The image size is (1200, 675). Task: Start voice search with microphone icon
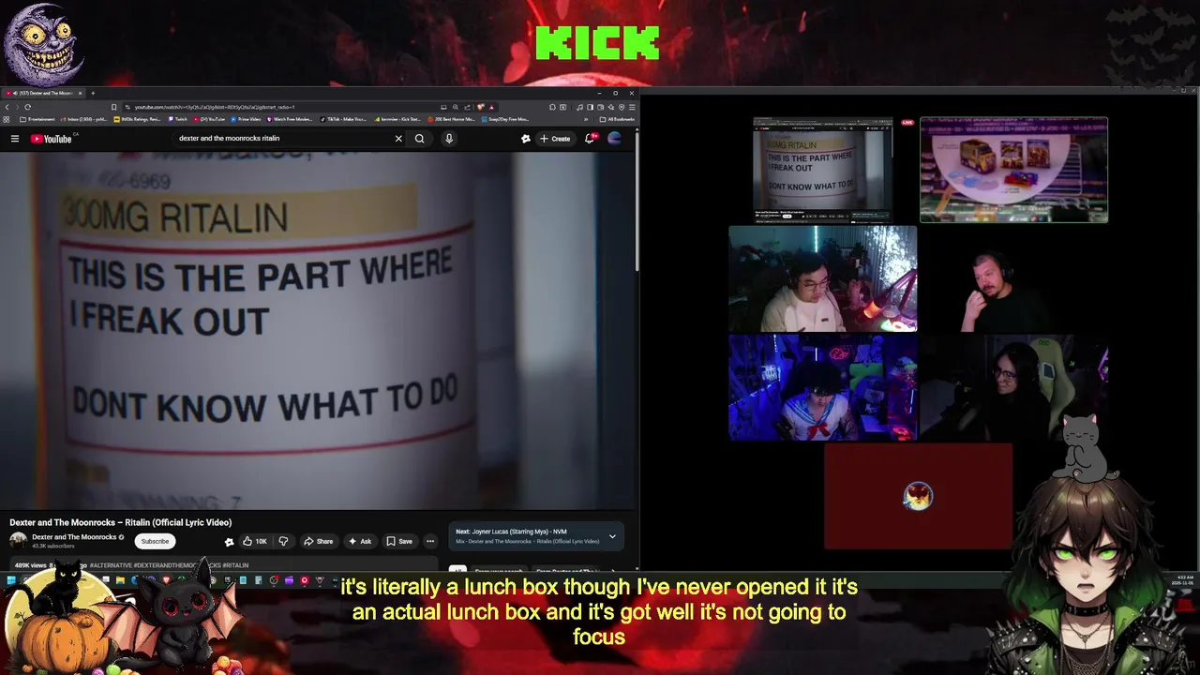click(x=449, y=139)
